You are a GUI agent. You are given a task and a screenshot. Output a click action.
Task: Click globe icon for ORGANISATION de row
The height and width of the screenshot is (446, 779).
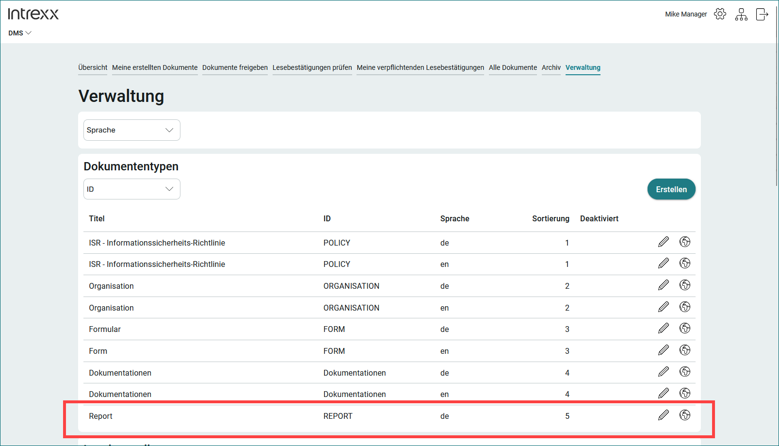(x=685, y=285)
